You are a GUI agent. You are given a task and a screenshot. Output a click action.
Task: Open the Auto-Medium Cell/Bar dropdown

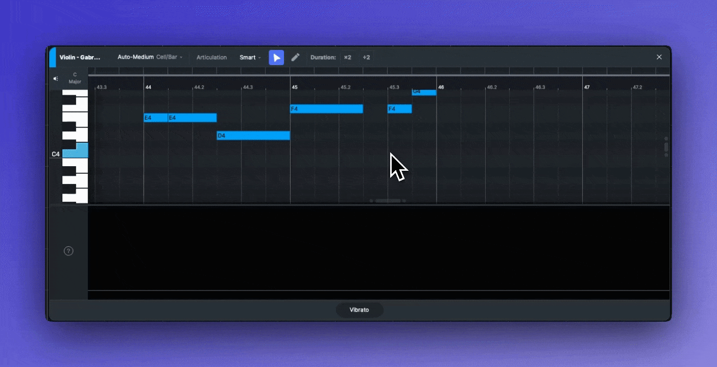point(150,57)
